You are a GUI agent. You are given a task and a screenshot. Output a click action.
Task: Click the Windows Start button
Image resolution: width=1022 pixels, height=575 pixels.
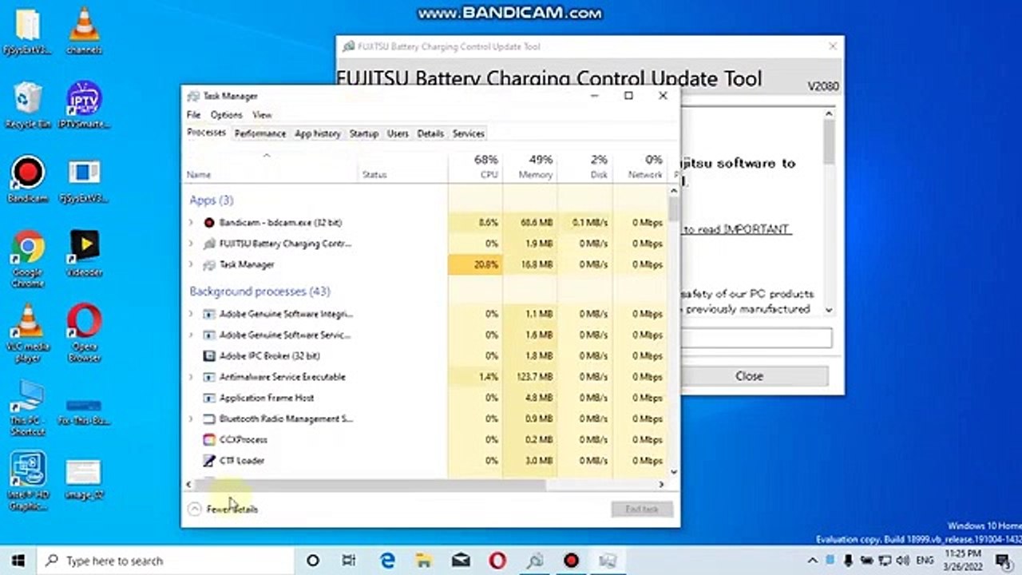pyautogui.click(x=18, y=561)
